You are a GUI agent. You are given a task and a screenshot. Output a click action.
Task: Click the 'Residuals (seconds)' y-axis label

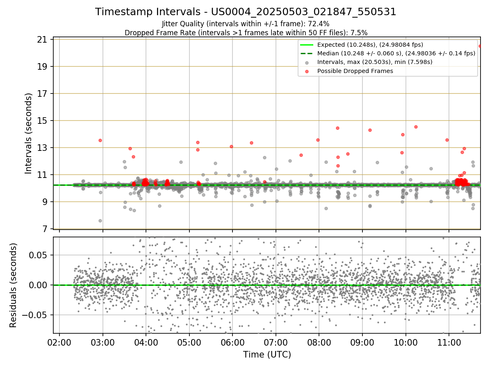(14, 285)
